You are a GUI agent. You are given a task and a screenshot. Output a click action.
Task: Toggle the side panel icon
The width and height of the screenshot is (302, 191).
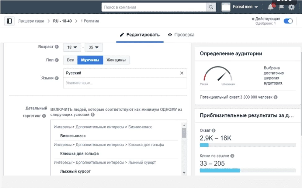click(9, 21)
